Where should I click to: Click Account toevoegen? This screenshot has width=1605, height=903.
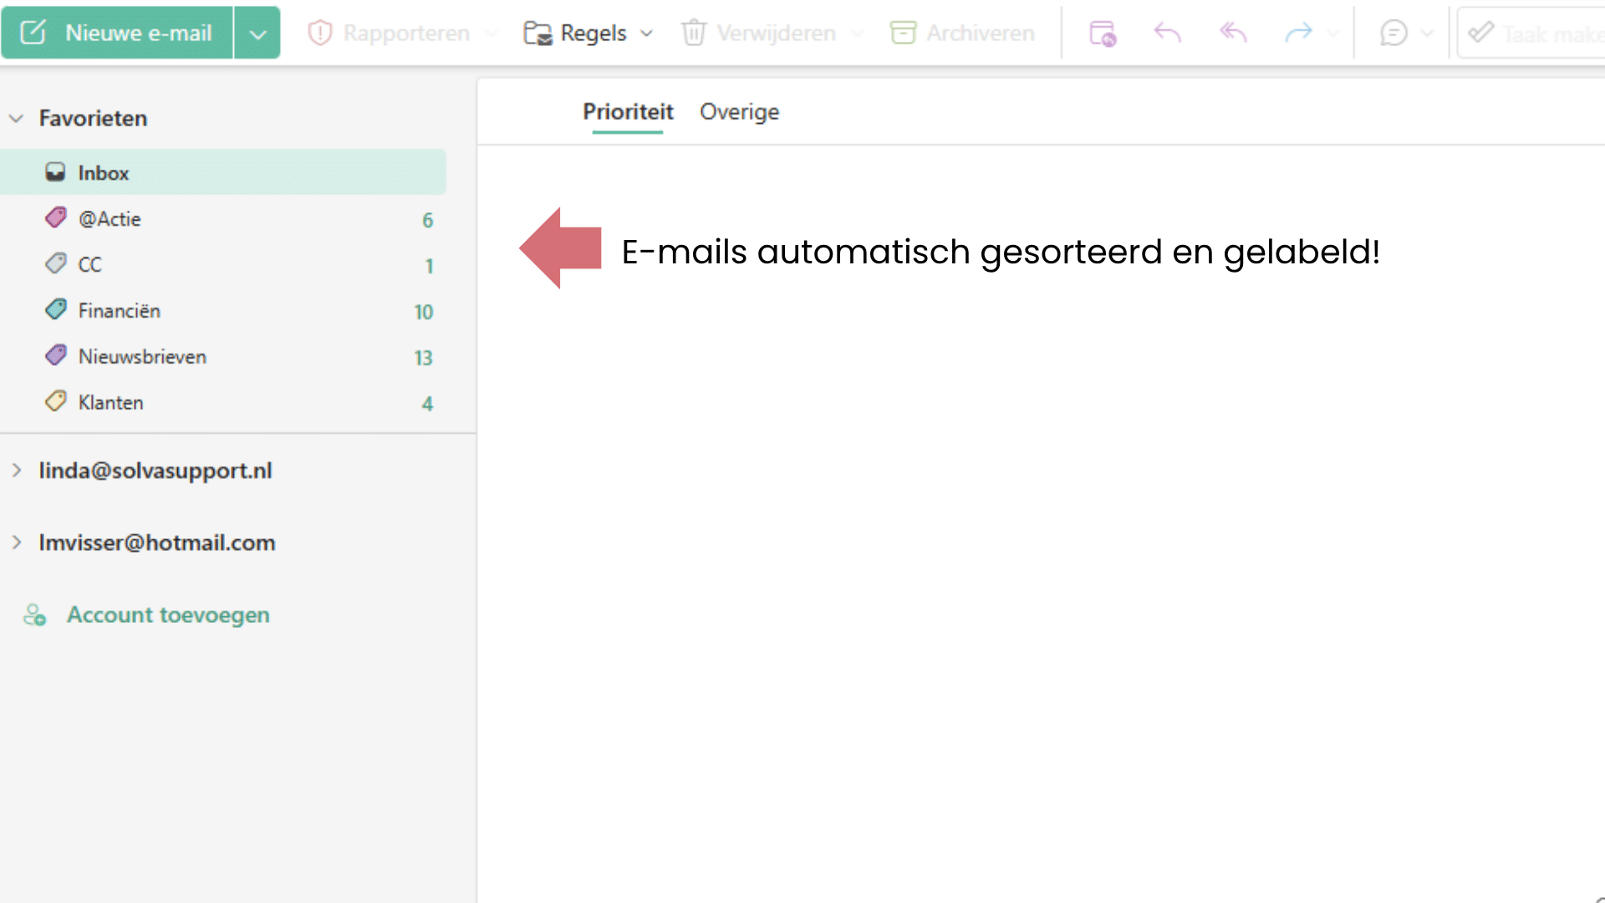tap(167, 615)
